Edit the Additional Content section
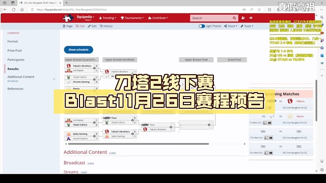 tap(113, 153)
